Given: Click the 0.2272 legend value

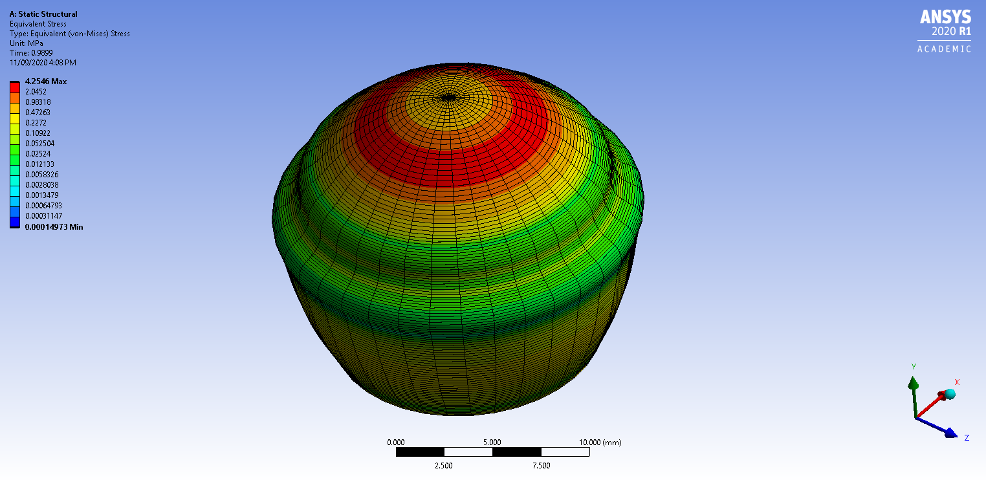Looking at the screenshot, I should [x=36, y=123].
